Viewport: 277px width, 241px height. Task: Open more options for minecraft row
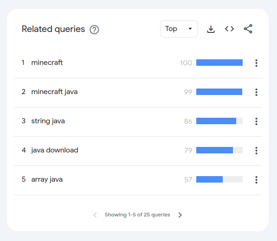click(x=256, y=63)
